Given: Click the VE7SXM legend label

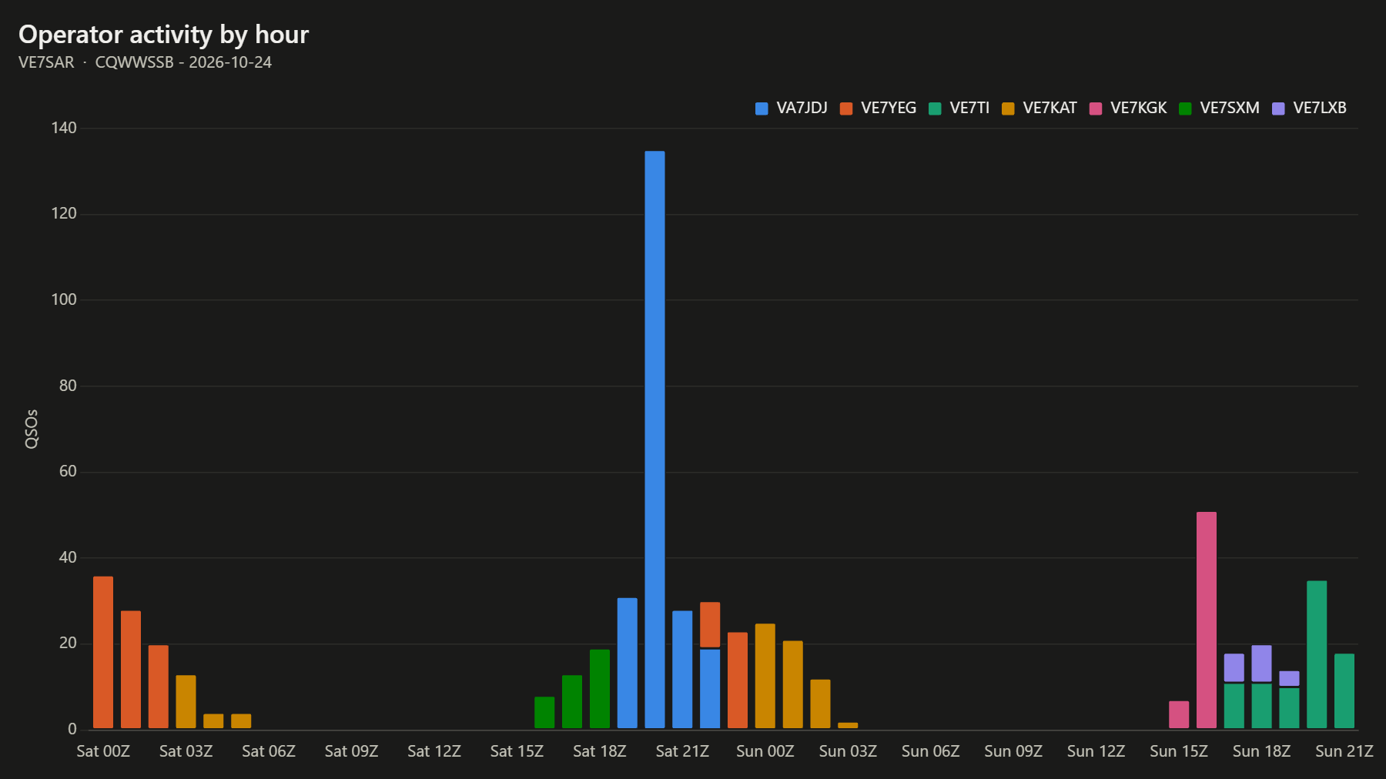Looking at the screenshot, I should point(1230,109).
